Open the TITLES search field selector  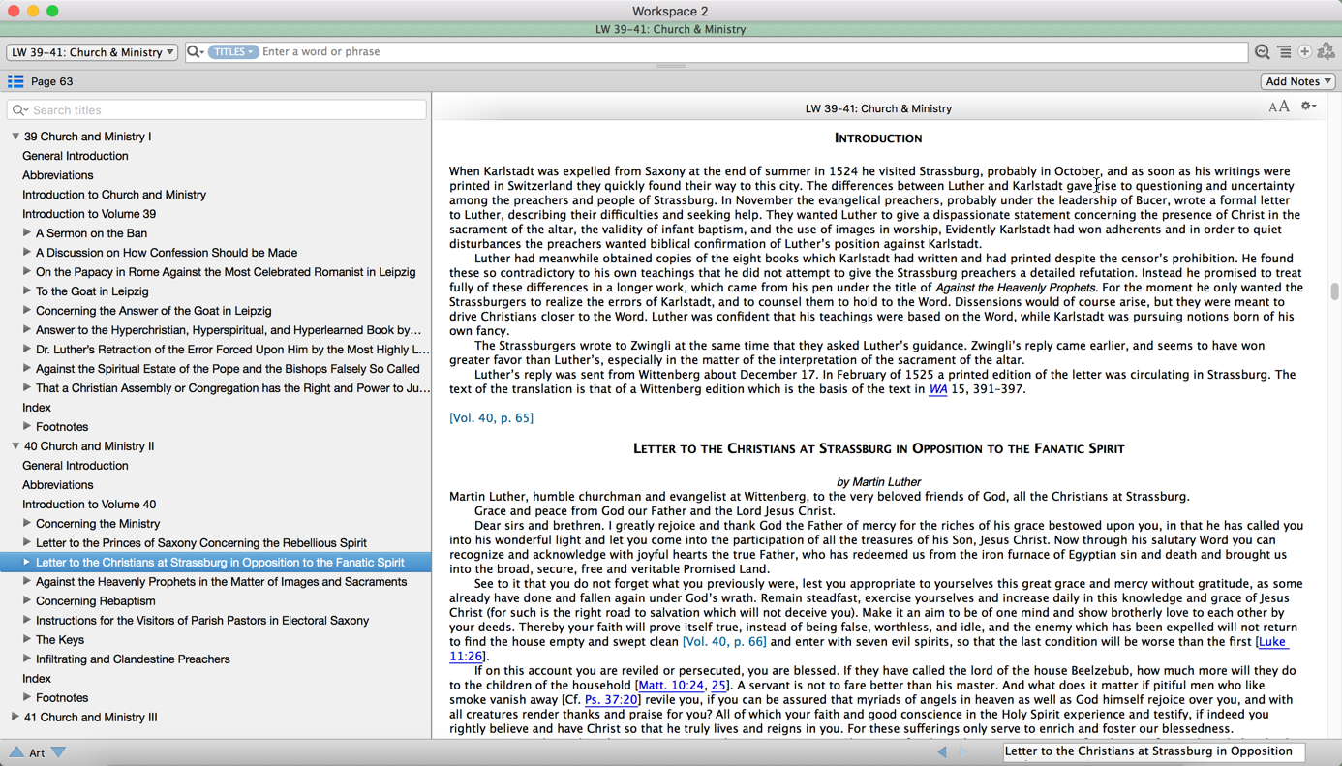[233, 52]
